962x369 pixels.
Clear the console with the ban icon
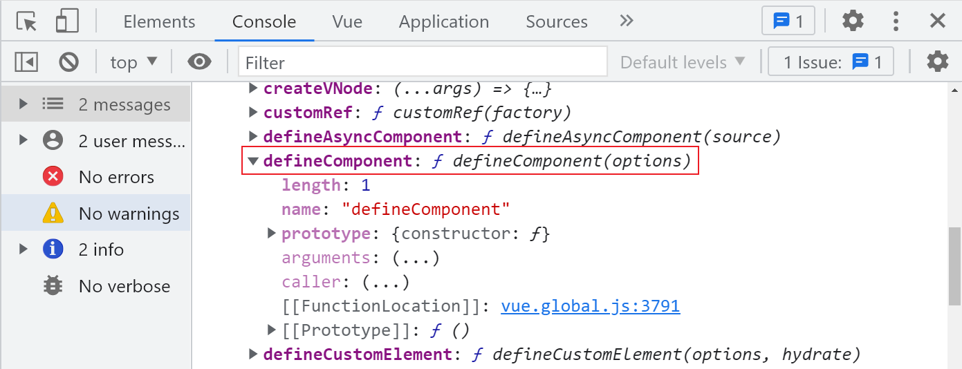coord(68,62)
